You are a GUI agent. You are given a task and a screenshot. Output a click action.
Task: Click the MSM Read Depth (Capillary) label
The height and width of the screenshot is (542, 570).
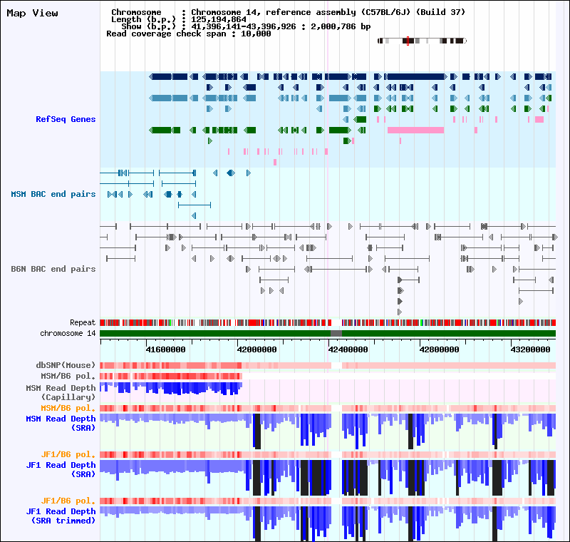point(61,392)
